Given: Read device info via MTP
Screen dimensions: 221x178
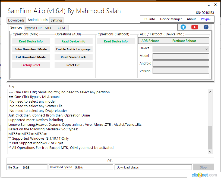Looking at the screenshot, I should coord(31,41).
